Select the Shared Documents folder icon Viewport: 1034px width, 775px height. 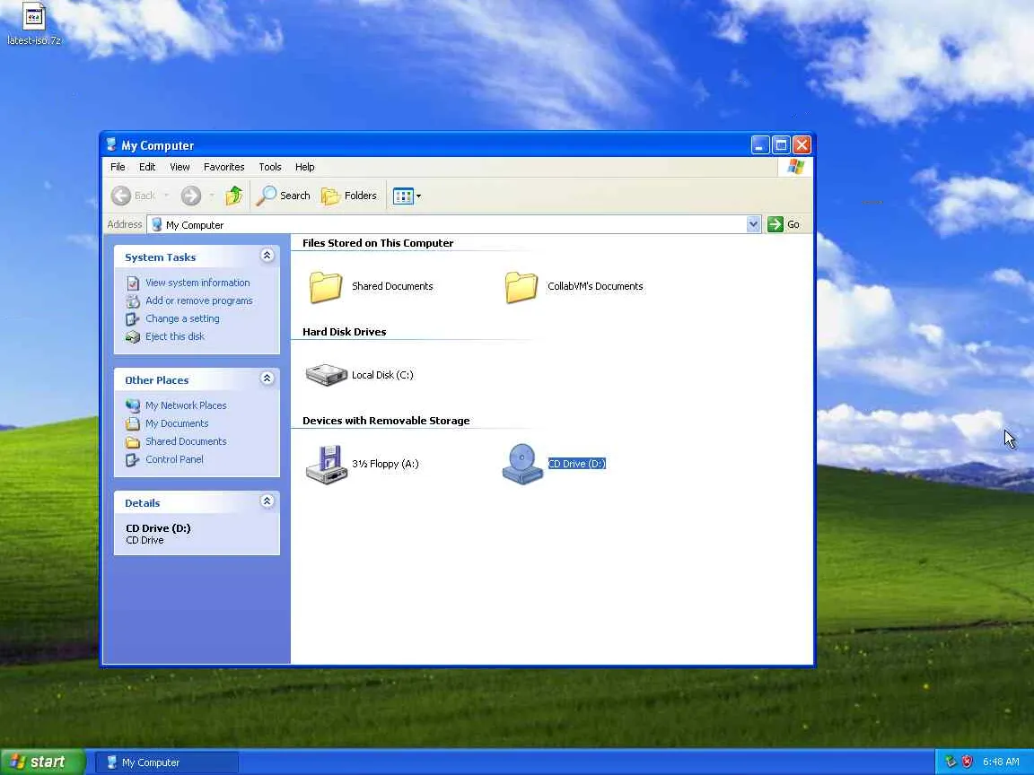[x=326, y=287]
